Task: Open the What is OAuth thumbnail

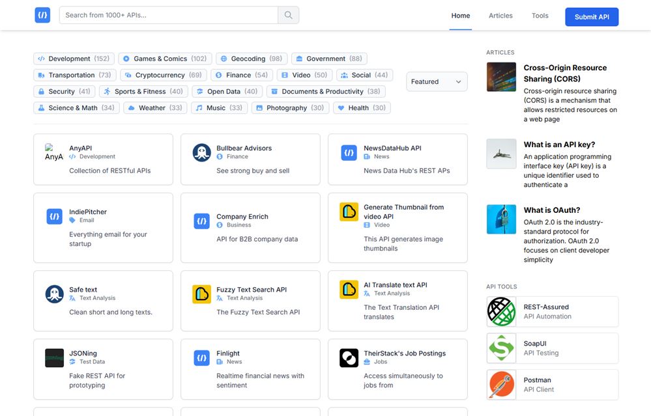Action: [x=502, y=219]
